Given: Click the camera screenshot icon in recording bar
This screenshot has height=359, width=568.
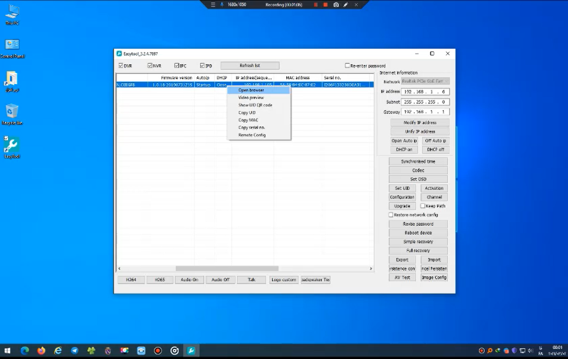Looking at the screenshot, I should tap(336, 4).
